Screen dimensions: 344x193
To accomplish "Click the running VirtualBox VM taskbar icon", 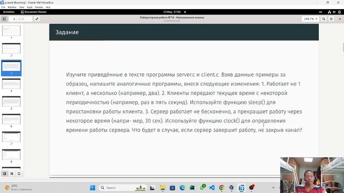I will pyautogui.click(x=241, y=188).
